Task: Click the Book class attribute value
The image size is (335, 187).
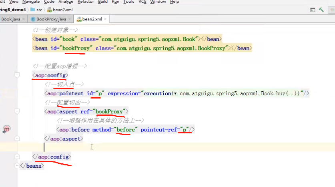Action: 148,39
